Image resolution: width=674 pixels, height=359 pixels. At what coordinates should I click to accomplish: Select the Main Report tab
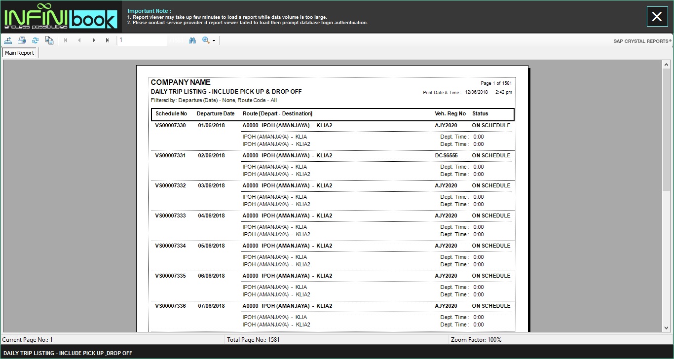coord(20,53)
